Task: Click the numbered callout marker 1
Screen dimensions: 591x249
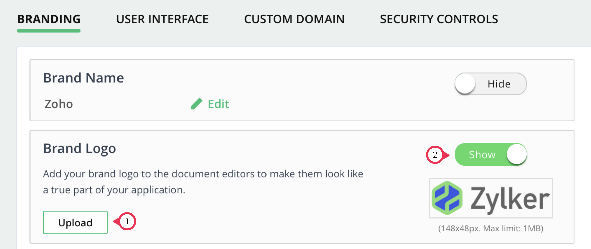Action: tap(127, 221)
